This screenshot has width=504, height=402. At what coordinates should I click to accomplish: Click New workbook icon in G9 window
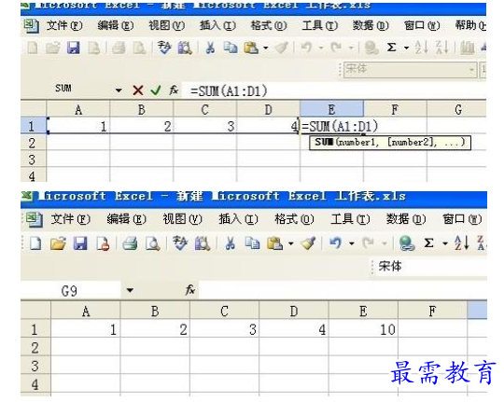(x=35, y=243)
